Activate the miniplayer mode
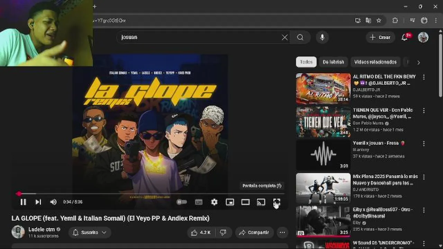 click(x=230, y=202)
